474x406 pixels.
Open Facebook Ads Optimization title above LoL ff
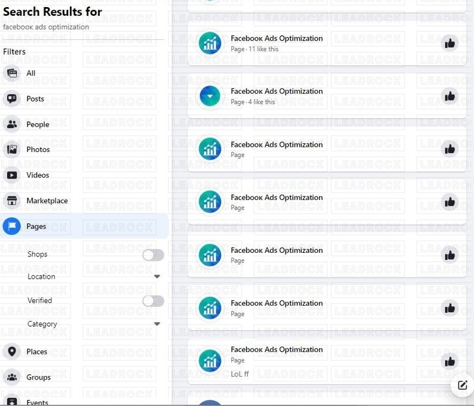tap(277, 349)
